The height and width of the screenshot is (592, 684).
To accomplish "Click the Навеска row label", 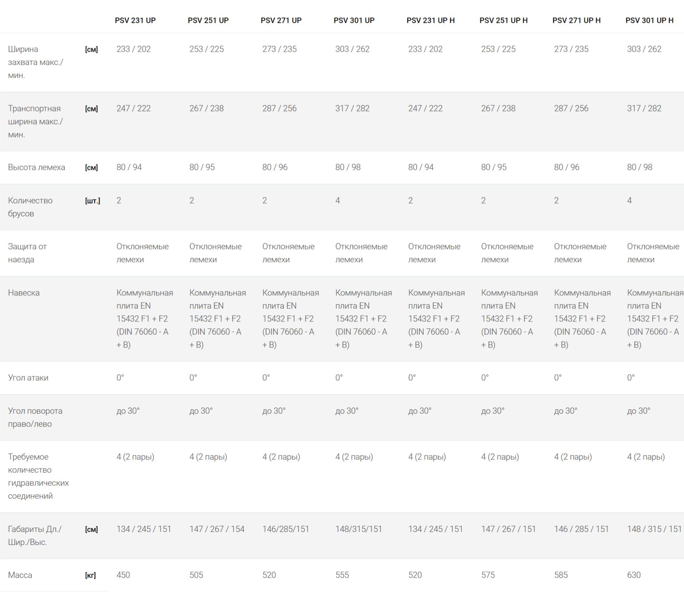I will click(24, 293).
